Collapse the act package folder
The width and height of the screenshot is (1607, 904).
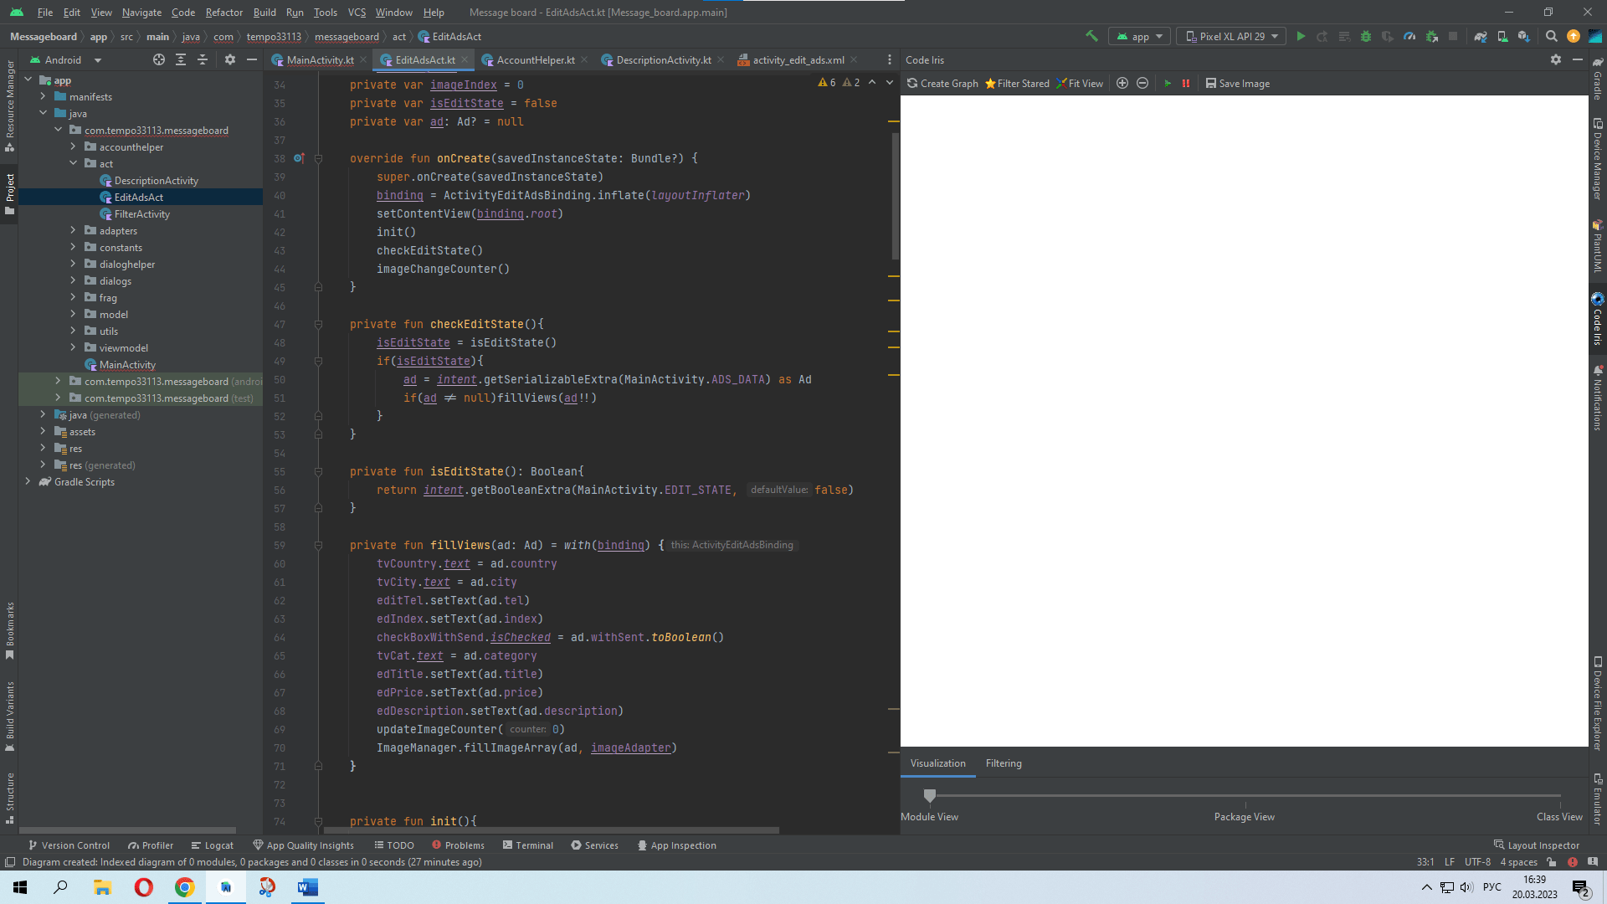pos(74,163)
